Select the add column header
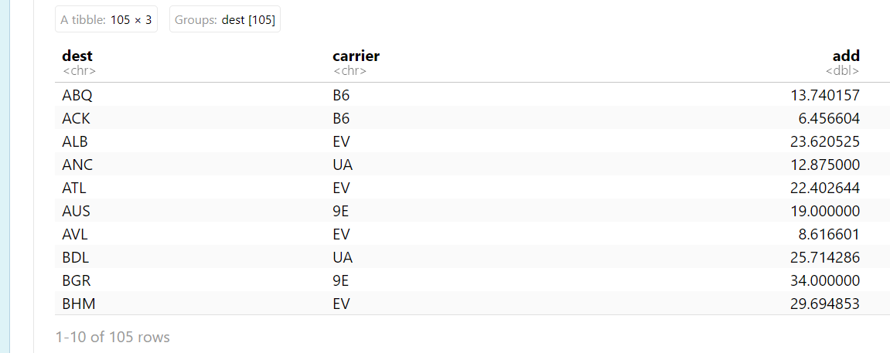The image size is (890, 353). 846,56
